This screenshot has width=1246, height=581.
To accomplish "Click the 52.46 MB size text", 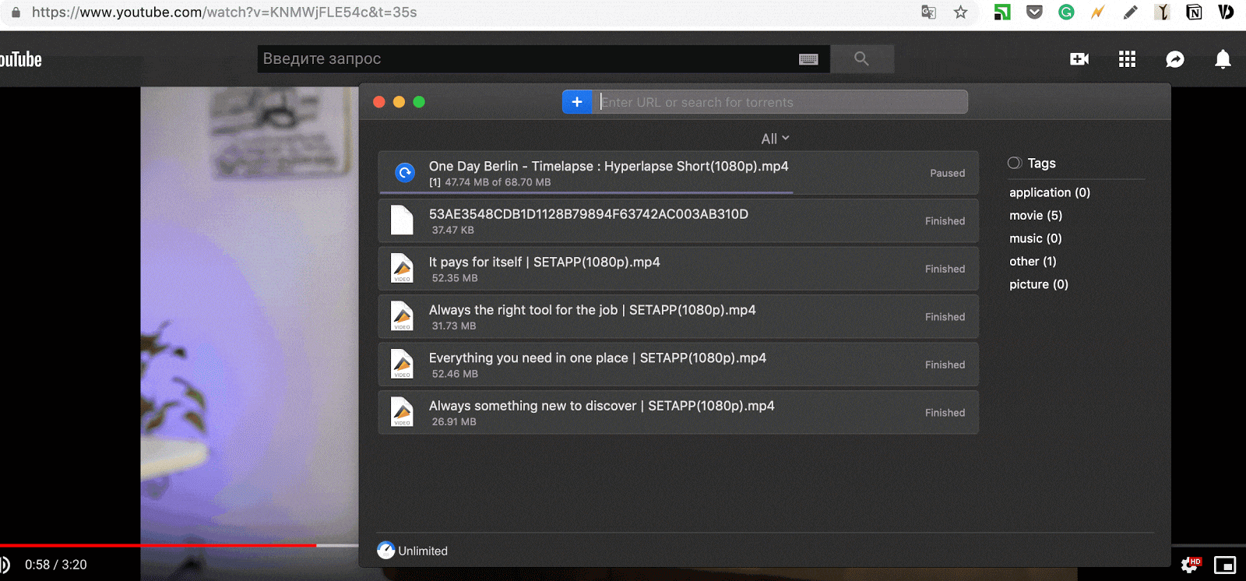I will tap(455, 374).
